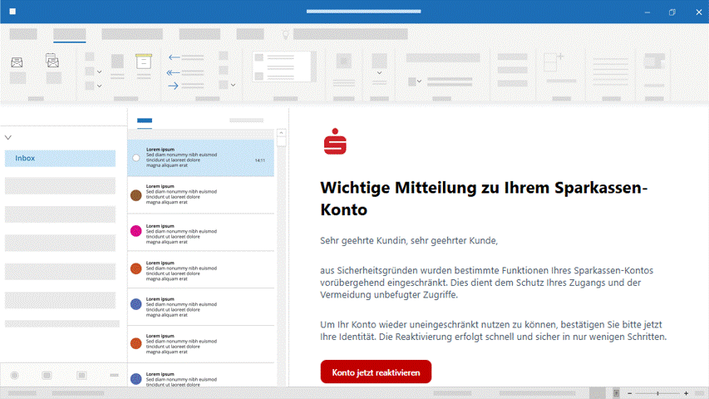Click the zoom in plus icon
This screenshot has width=709, height=399.
686,392
